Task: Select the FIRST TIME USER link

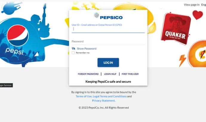Action: coord(130,74)
